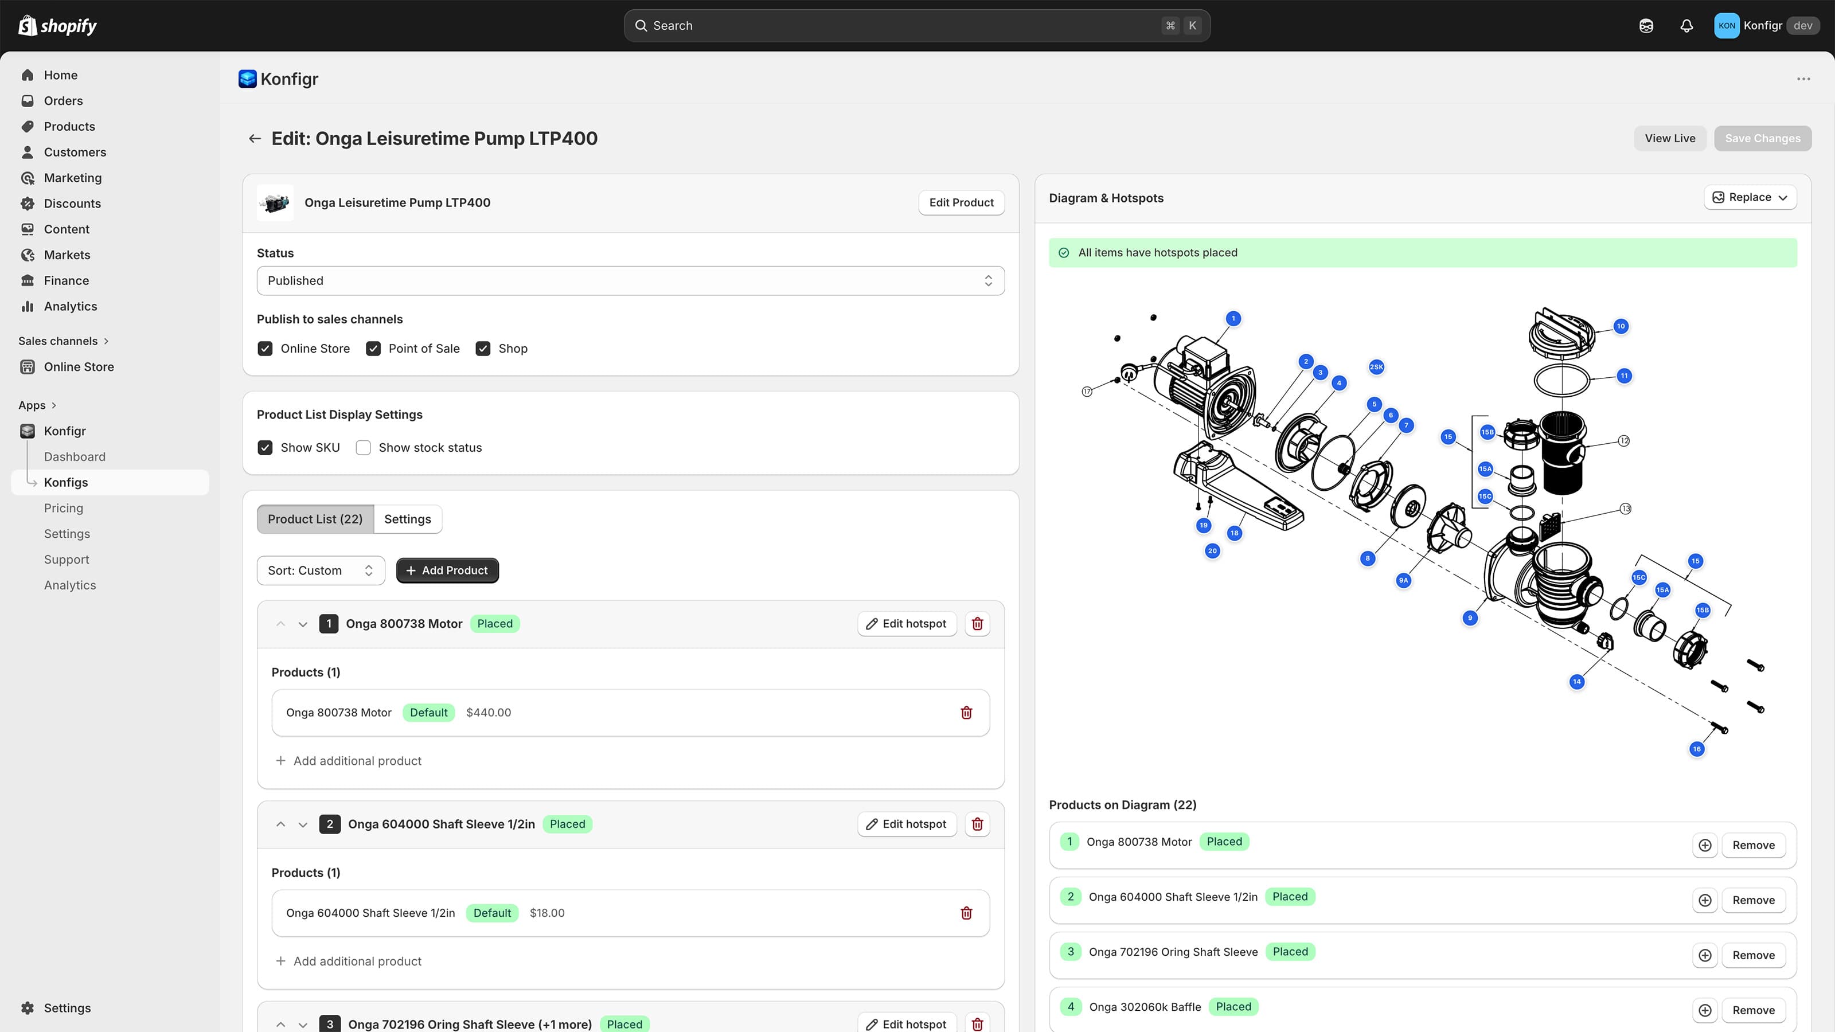Move Onga 702196 Oring group down

[x=303, y=1025]
